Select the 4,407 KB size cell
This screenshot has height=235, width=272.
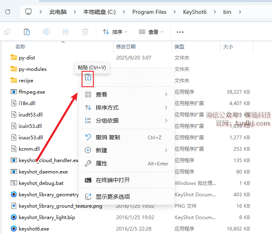pos(240,103)
